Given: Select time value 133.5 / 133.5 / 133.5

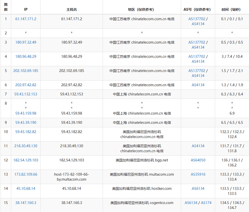Looking at the screenshot, I should 232,191.
